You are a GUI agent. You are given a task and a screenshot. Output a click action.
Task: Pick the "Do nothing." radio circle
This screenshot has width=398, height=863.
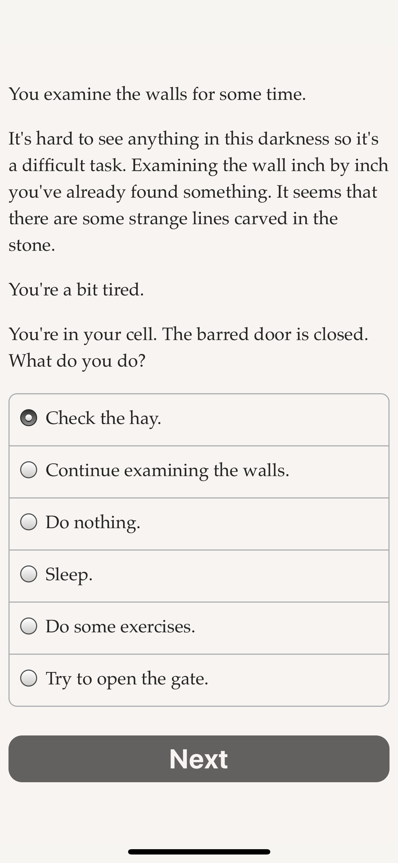click(29, 522)
